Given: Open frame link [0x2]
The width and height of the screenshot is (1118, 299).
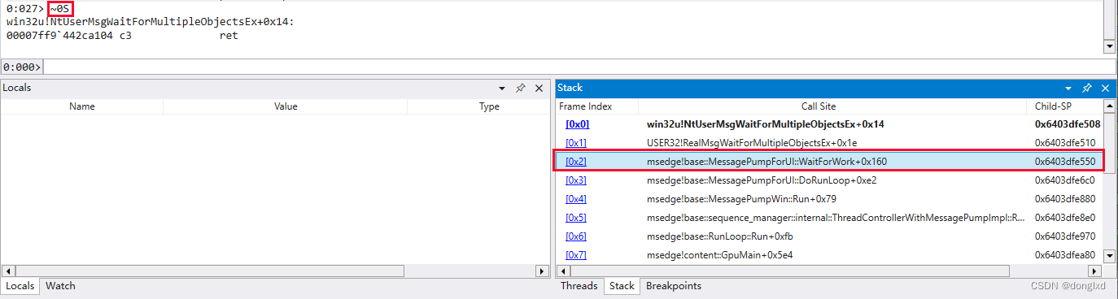Looking at the screenshot, I should [x=576, y=162].
